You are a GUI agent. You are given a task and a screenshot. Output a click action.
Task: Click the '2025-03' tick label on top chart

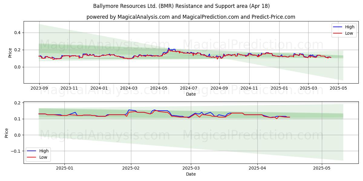pyautogui.click(x=308, y=88)
